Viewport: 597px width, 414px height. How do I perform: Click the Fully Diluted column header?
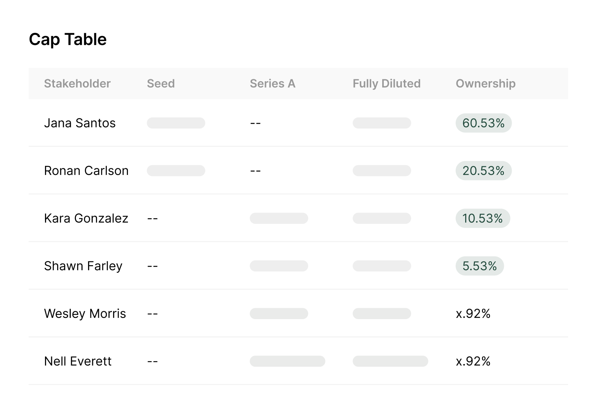click(386, 84)
